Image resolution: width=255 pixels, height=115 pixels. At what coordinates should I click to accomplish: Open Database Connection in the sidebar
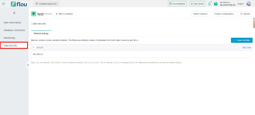pyautogui.click(x=14, y=30)
